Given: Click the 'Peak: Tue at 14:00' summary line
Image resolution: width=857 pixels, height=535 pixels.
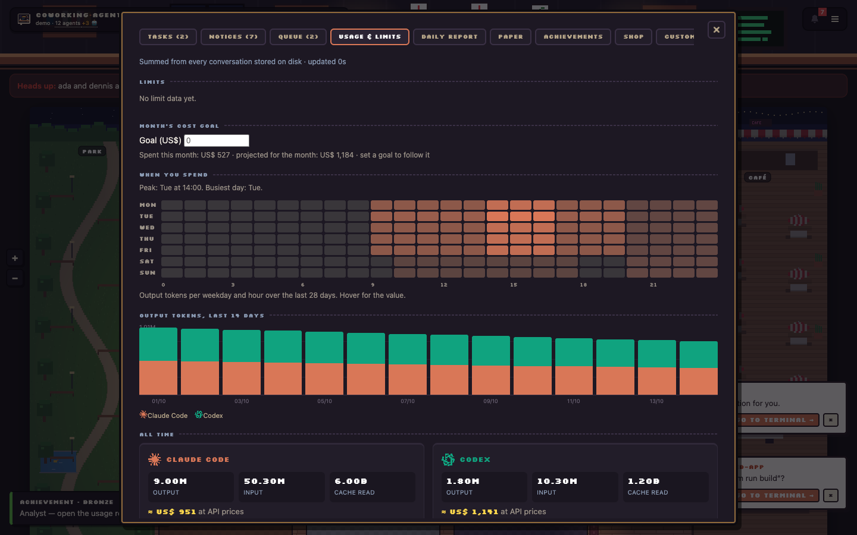Looking at the screenshot, I should coord(201,188).
